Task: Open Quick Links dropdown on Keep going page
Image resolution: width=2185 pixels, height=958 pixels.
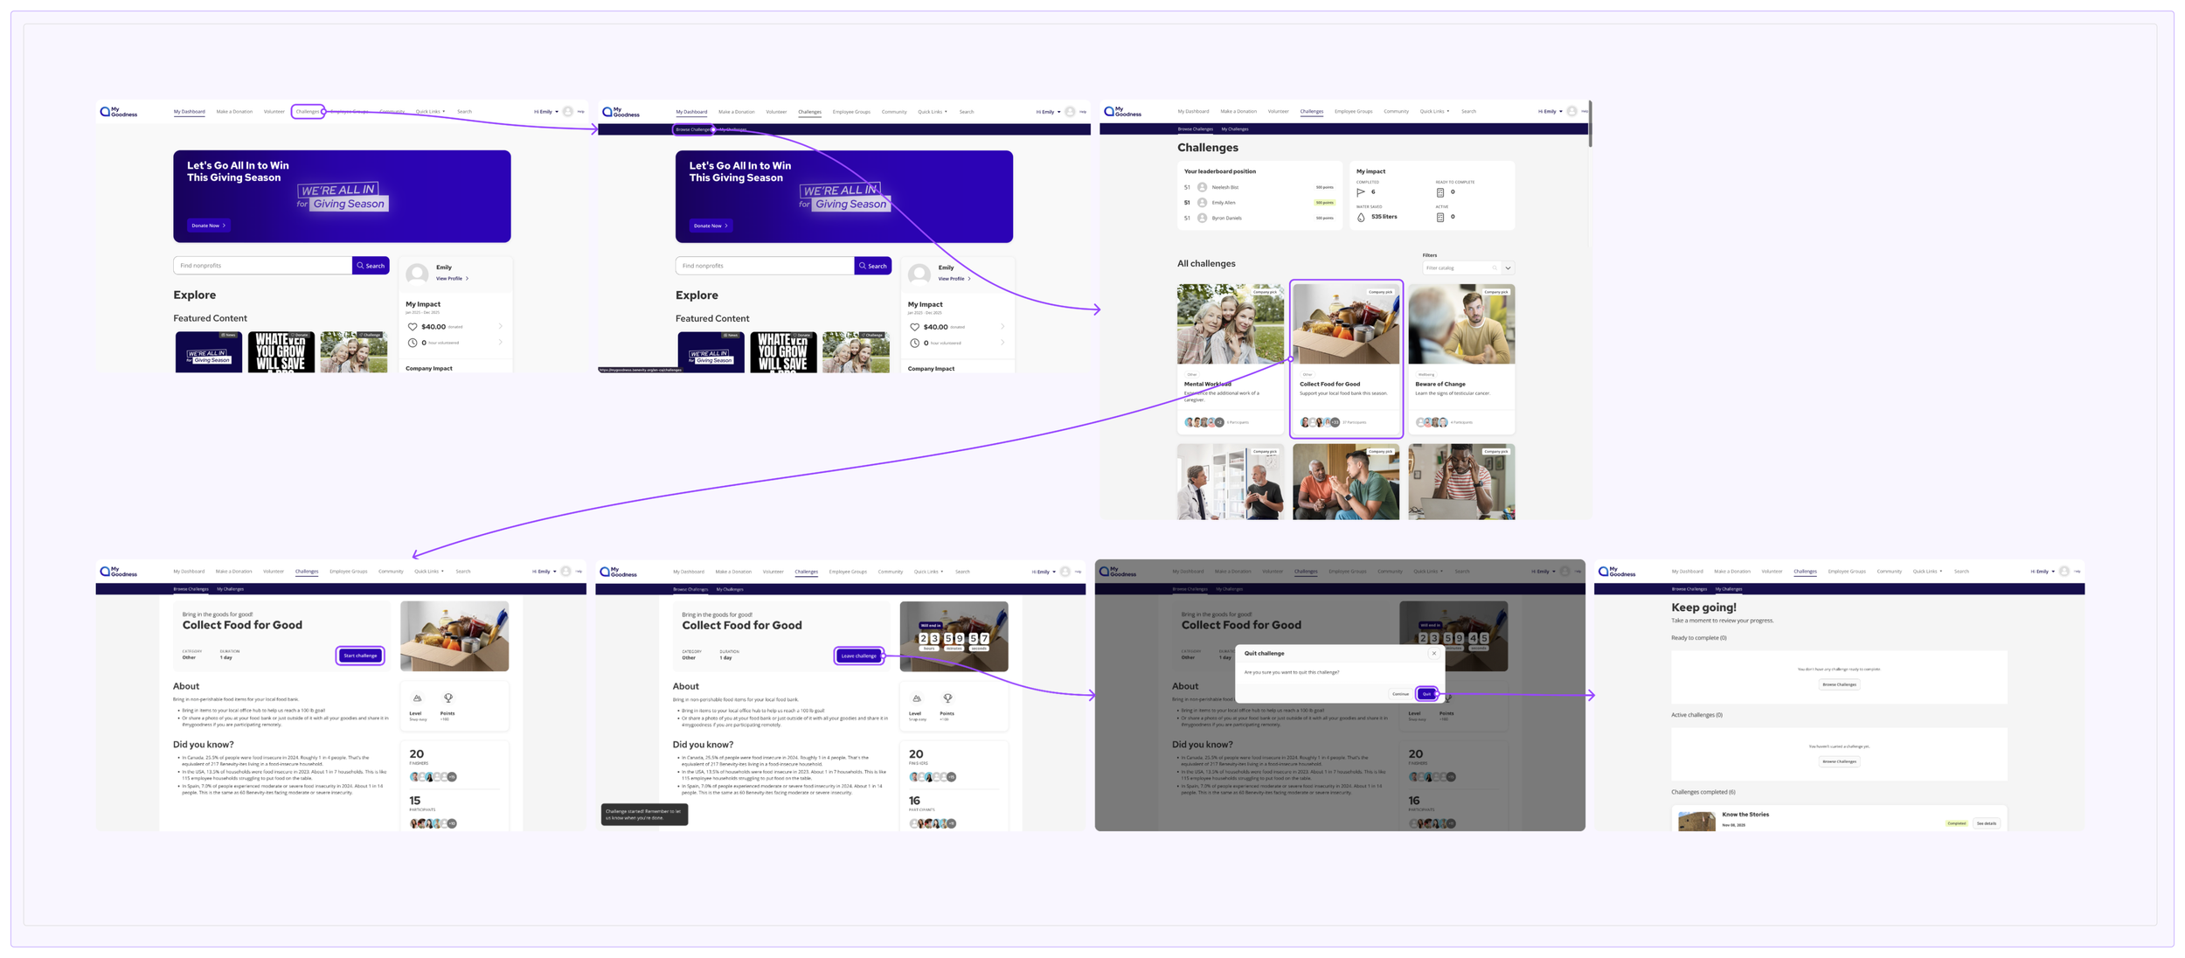Action: click(x=1927, y=572)
